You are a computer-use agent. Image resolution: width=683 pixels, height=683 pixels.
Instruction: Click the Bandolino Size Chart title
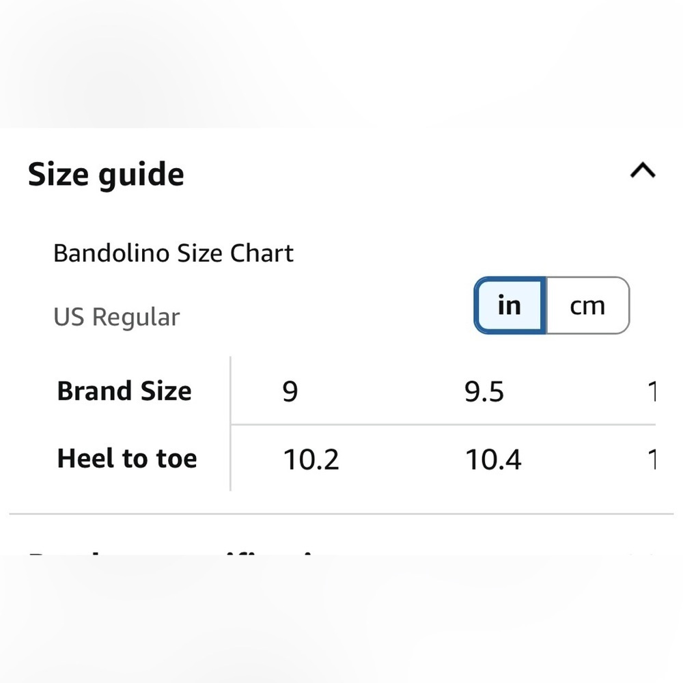173,253
